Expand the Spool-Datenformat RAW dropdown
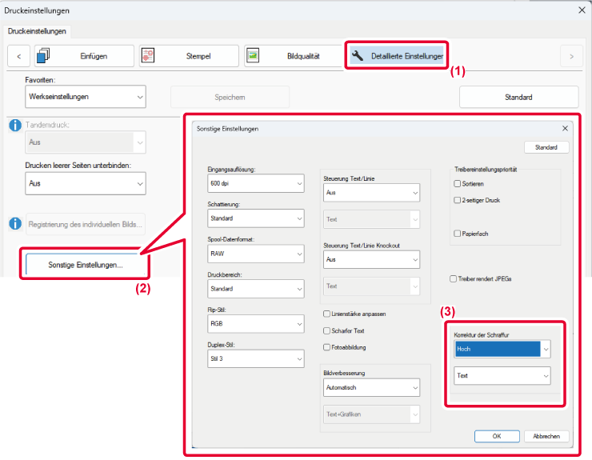Image resolution: width=592 pixels, height=460 pixels. (x=256, y=254)
